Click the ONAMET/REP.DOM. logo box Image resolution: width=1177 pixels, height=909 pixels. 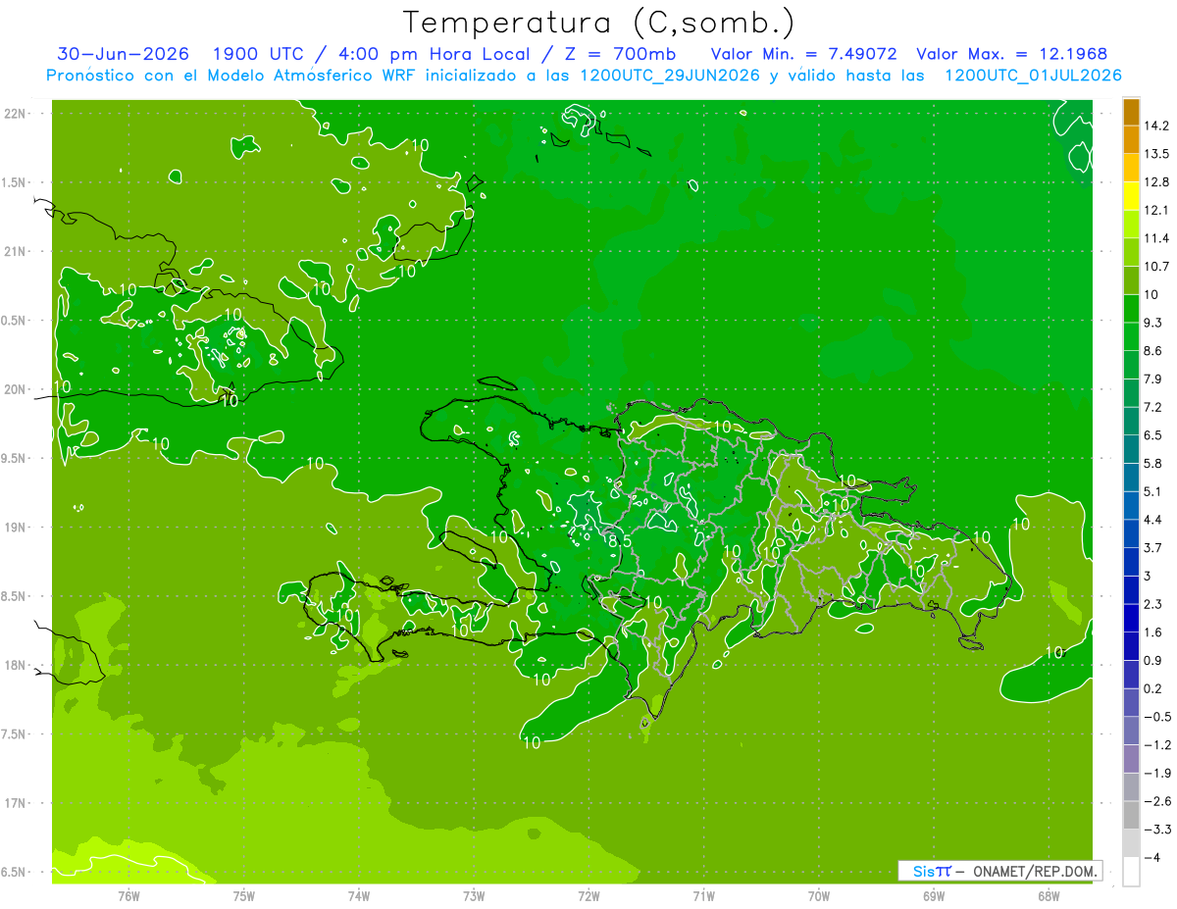pyautogui.click(x=999, y=871)
